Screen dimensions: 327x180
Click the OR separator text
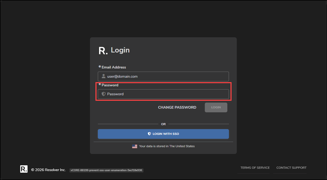[x=163, y=124]
